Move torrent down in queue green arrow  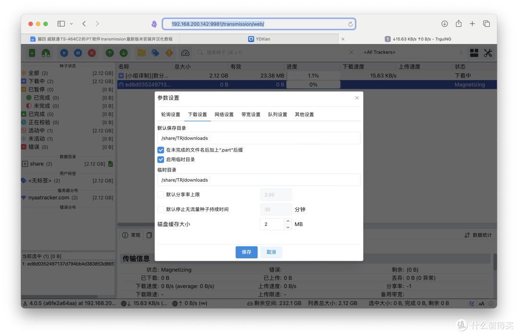point(124,53)
